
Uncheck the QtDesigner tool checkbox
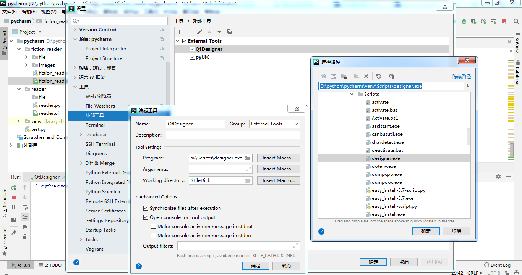point(193,49)
